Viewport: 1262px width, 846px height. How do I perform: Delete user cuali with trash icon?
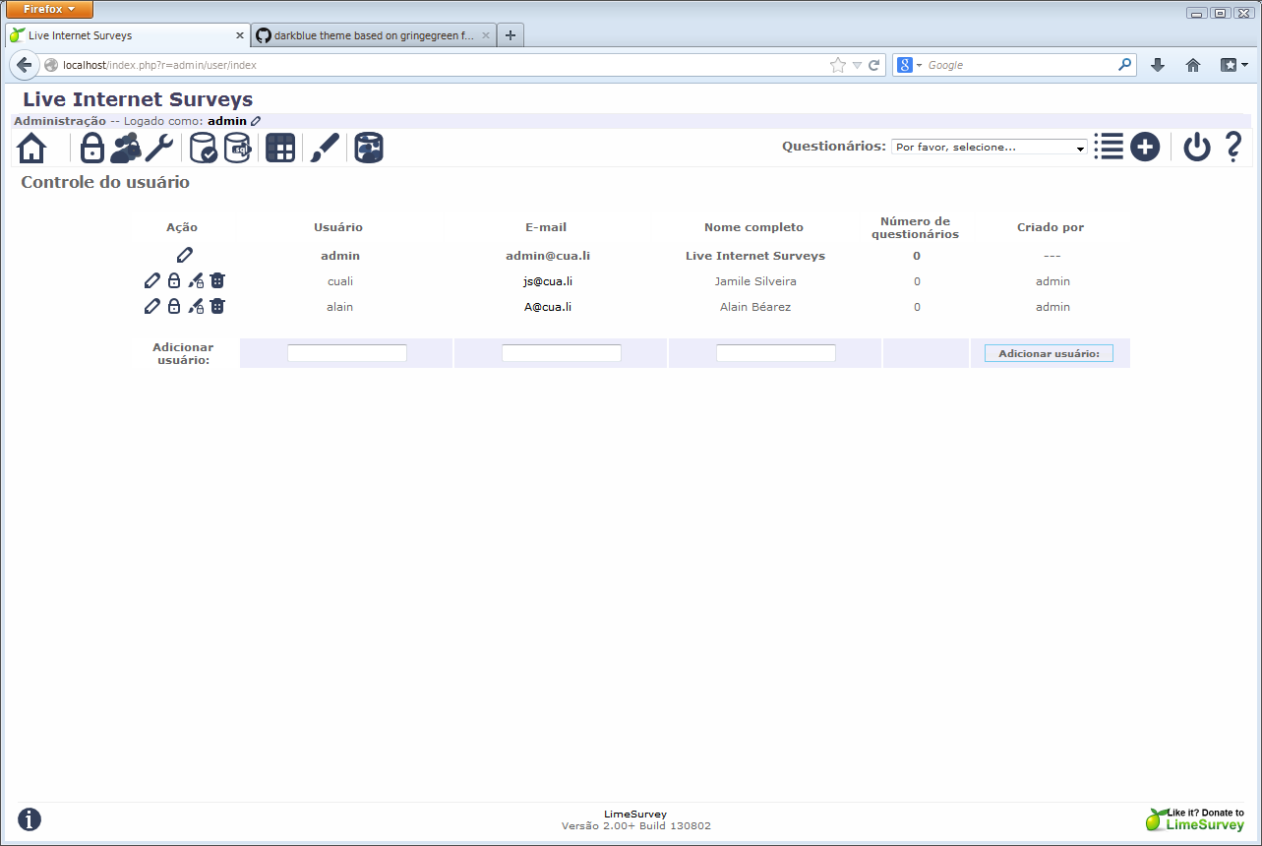click(x=217, y=280)
